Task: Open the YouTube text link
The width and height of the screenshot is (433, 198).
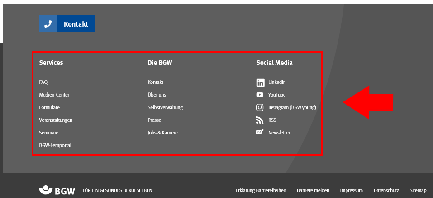Action: (x=277, y=95)
